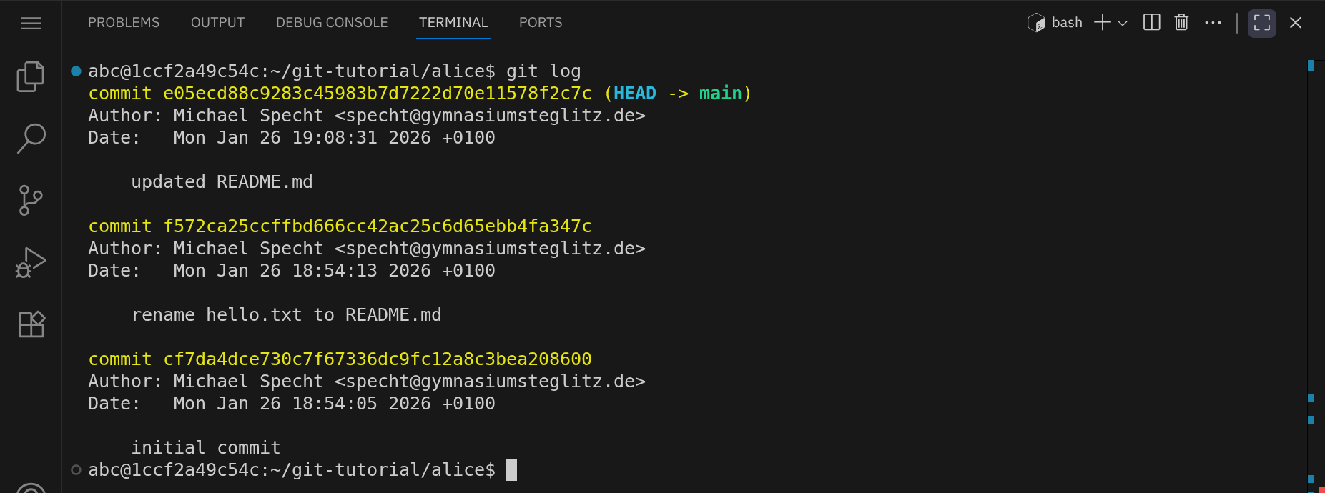Screen dimensions: 1325x493
Task: Open the Run and Debug view
Action: tap(30, 262)
